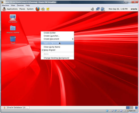Image resolution: width=139 pixels, height=113 pixels.
Task: Open the VirtualBox Machine menu
Action: click(5, 5)
